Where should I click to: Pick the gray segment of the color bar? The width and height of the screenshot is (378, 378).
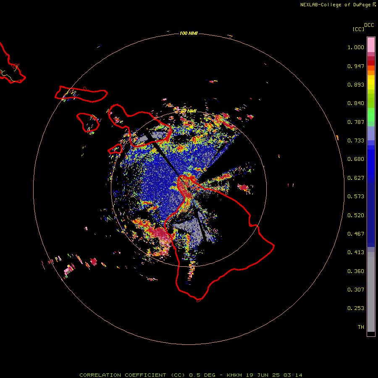[x=371, y=292]
